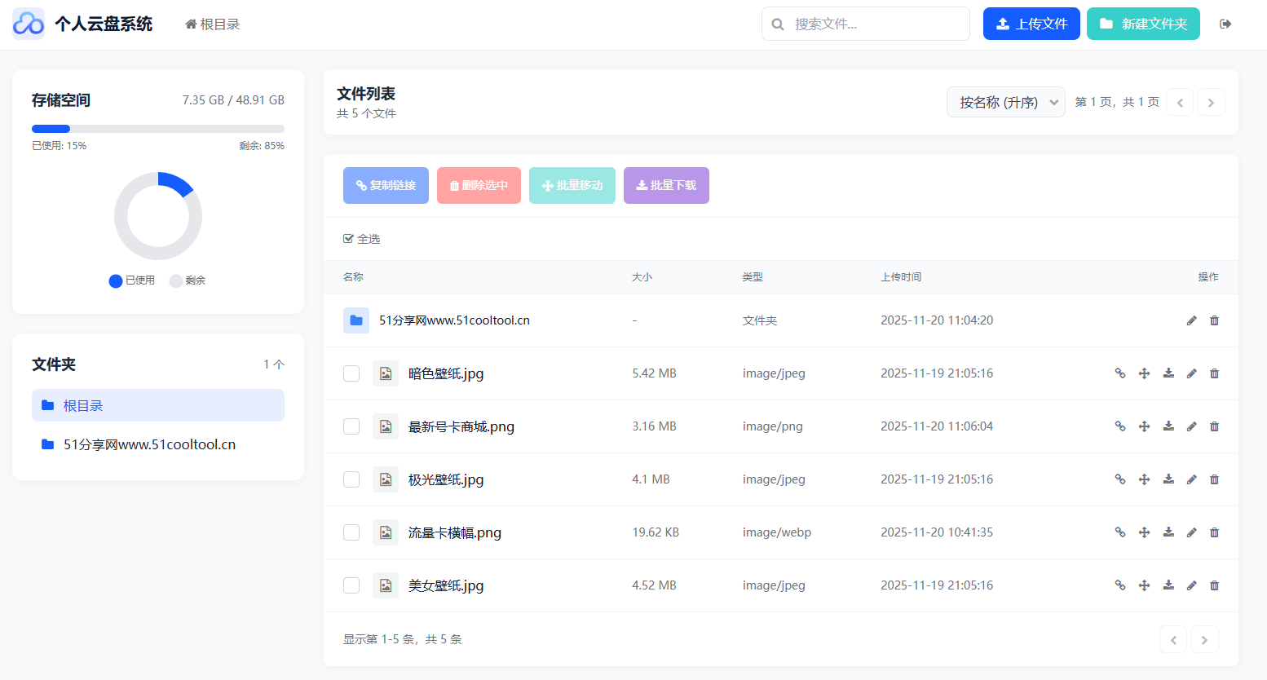Rename 美女壁纸.jpg with the pencil icon

(1191, 585)
